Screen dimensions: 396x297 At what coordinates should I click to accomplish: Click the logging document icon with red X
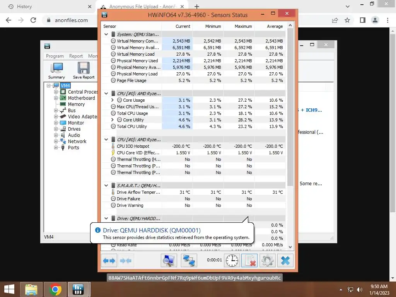tap(249, 261)
